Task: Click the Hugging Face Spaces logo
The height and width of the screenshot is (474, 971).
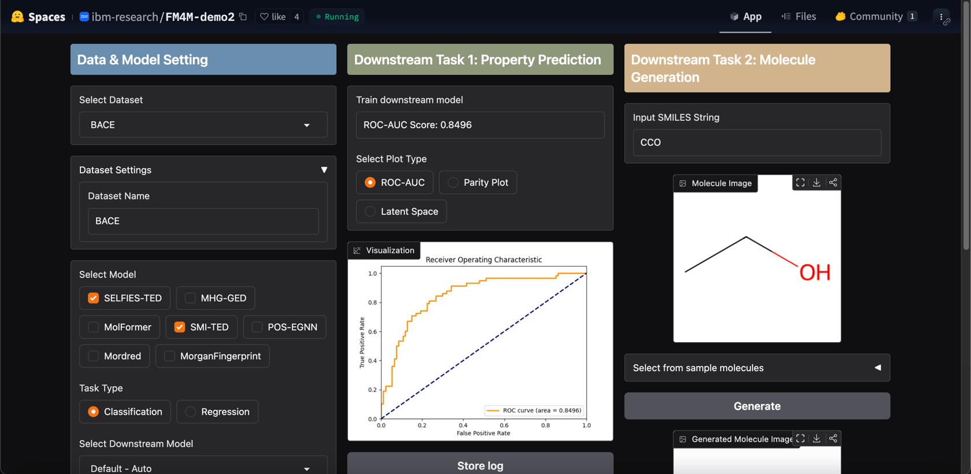Action: pyautogui.click(x=18, y=17)
